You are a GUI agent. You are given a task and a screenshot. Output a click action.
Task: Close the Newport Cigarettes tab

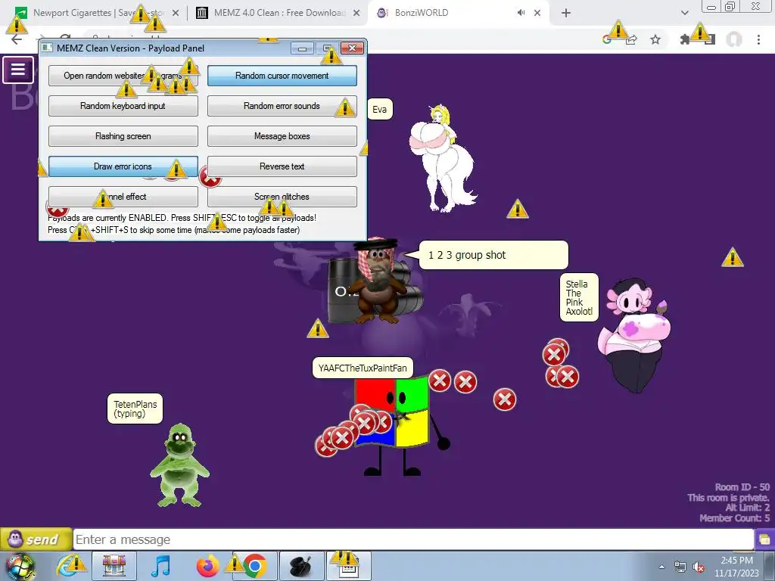[176, 14]
